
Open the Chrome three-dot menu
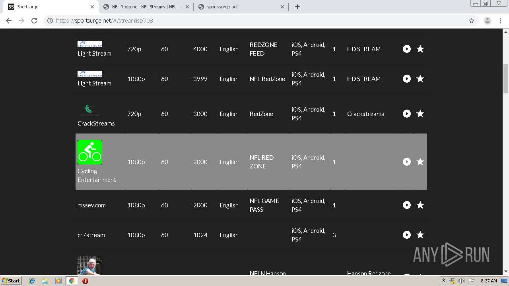pos(500,21)
